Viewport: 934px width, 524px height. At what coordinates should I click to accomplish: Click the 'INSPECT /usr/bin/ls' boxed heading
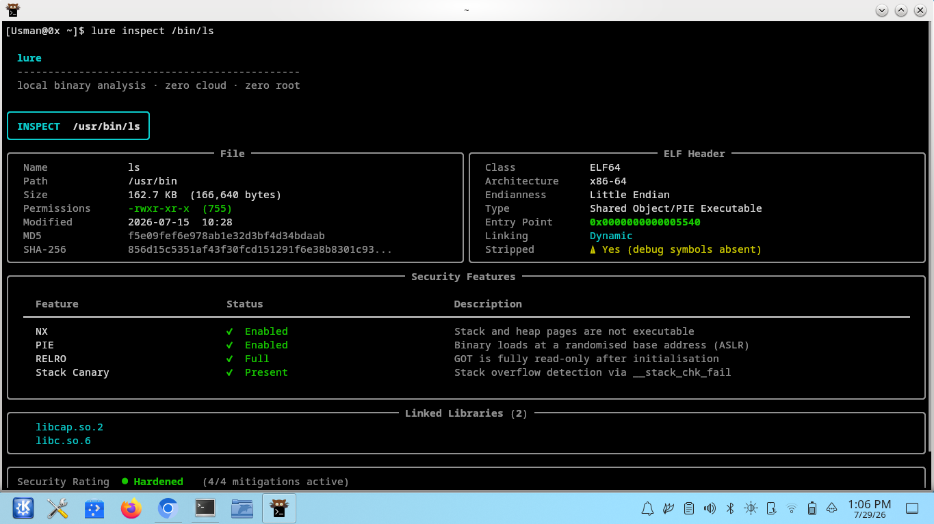[79, 126]
